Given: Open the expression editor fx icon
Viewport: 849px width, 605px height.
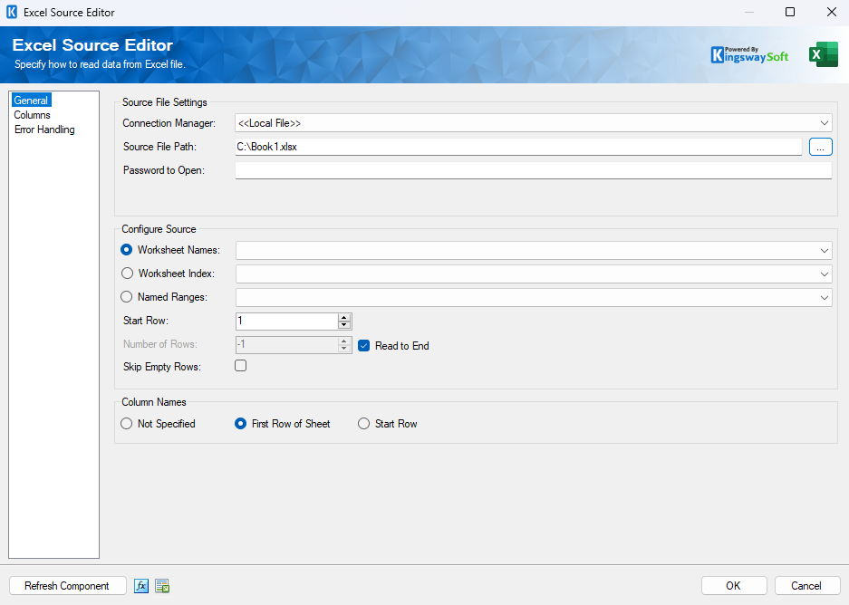Looking at the screenshot, I should (x=141, y=585).
